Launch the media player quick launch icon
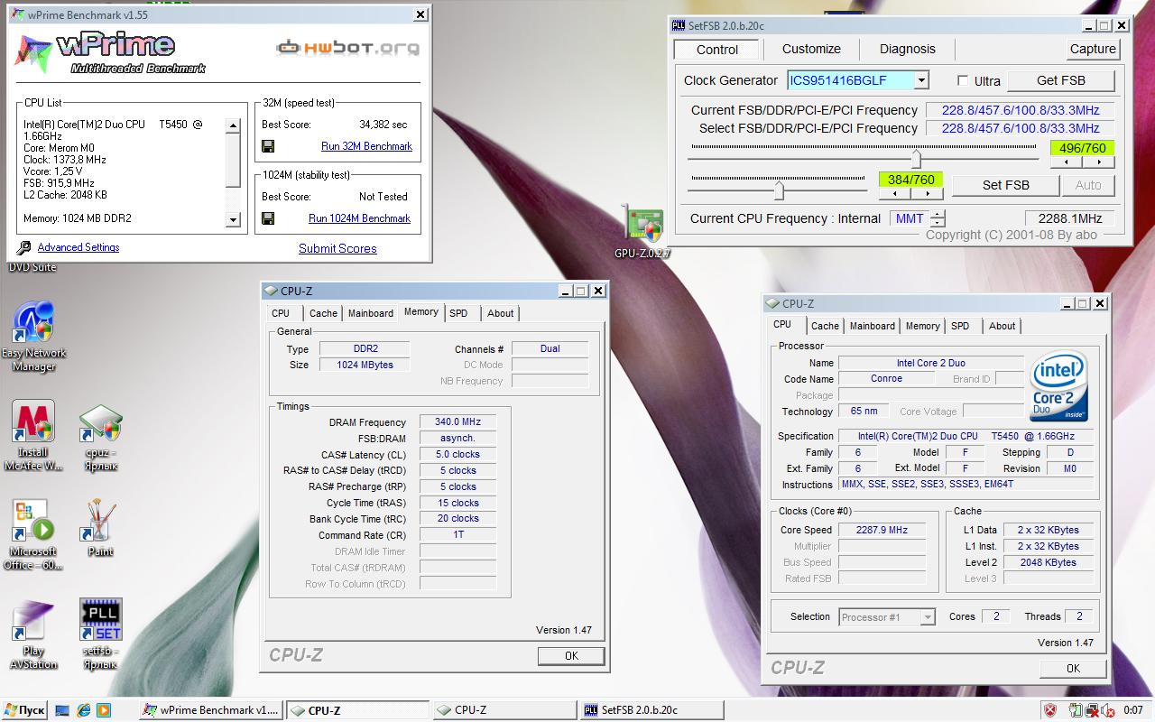 click(x=104, y=710)
